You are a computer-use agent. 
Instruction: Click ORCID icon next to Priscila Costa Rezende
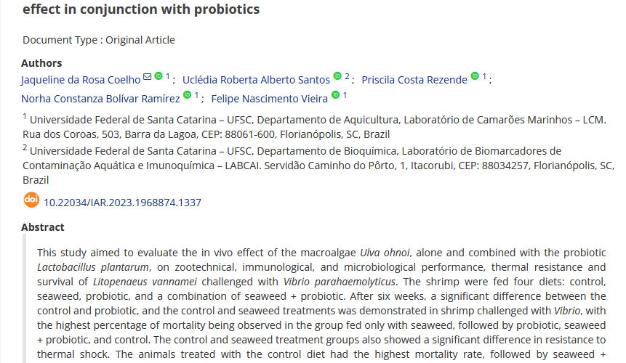[x=475, y=76]
